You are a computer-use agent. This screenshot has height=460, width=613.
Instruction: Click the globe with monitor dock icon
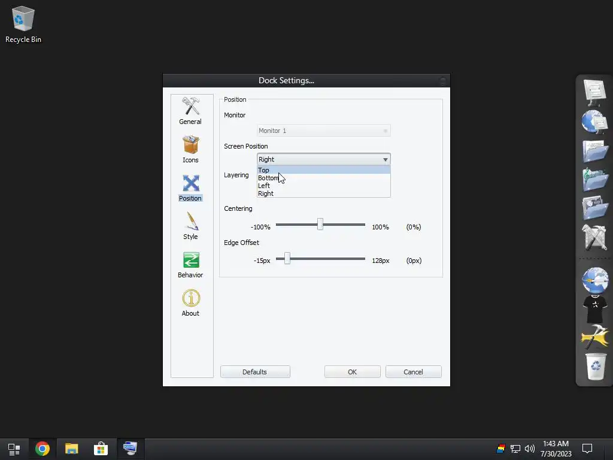[x=594, y=122]
